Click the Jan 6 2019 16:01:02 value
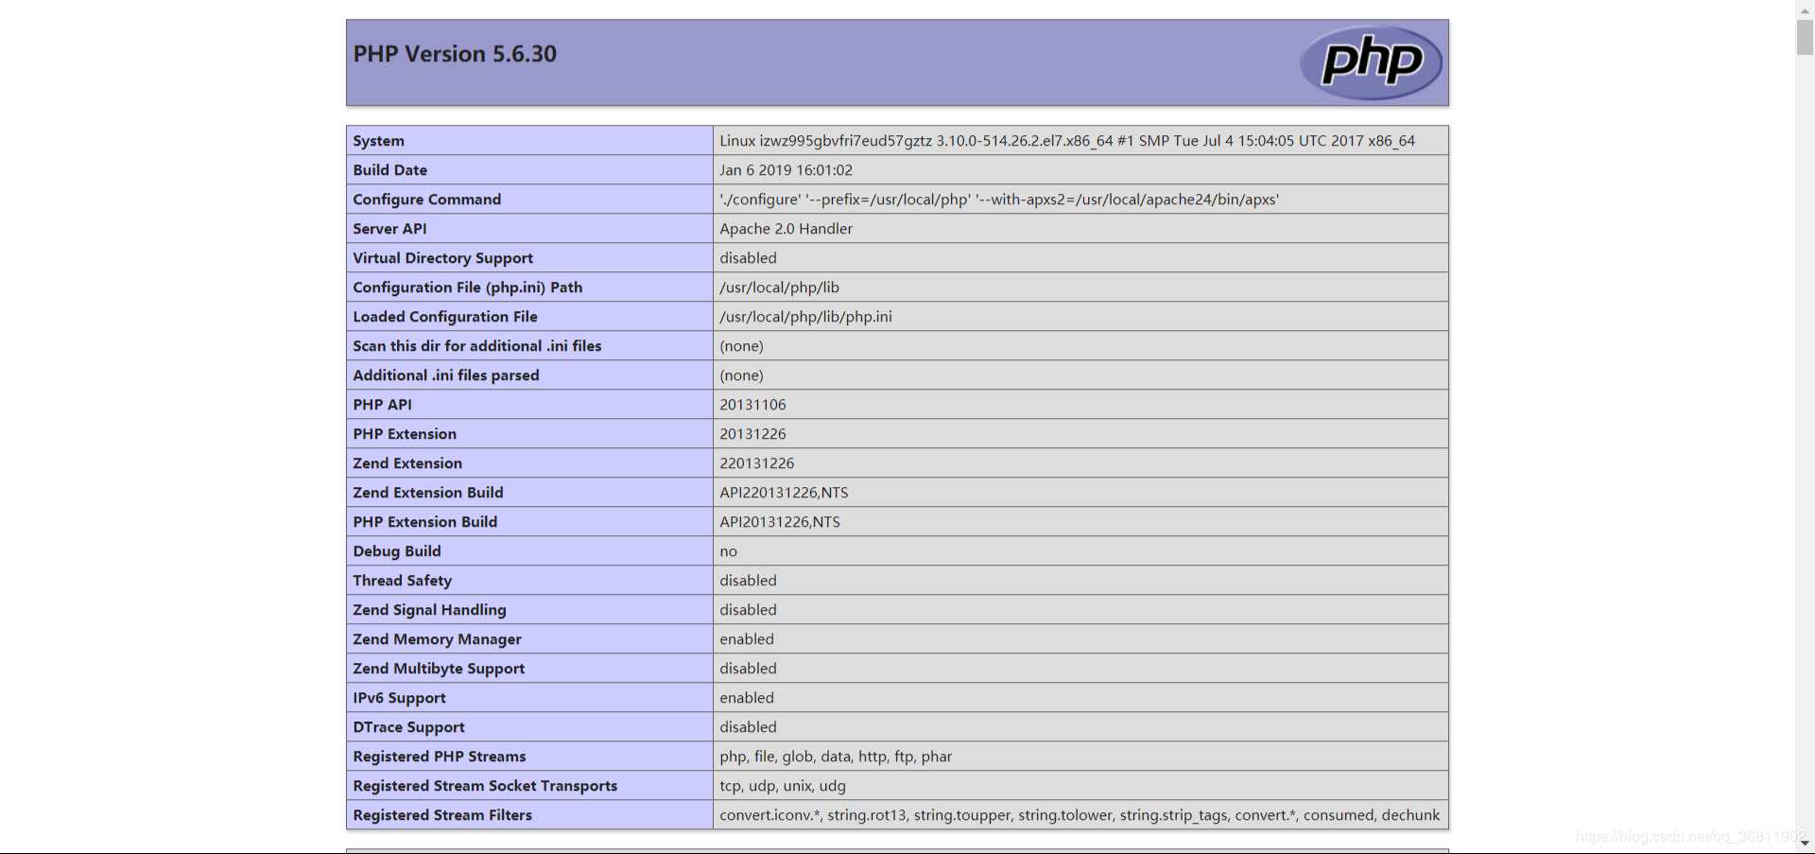Viewport: 1815px width, 854px height. 786,170
